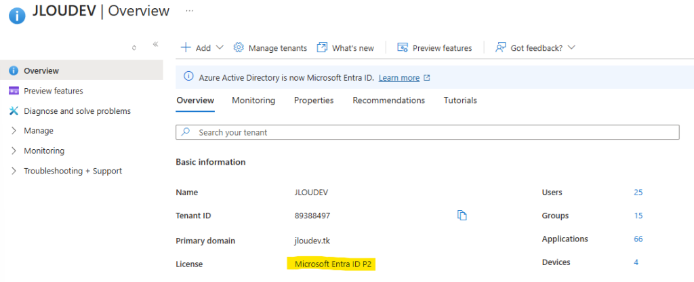Open the Got feedback dropdown chevron
This screenshot has height=282, width=694.
tap(571, 47)
